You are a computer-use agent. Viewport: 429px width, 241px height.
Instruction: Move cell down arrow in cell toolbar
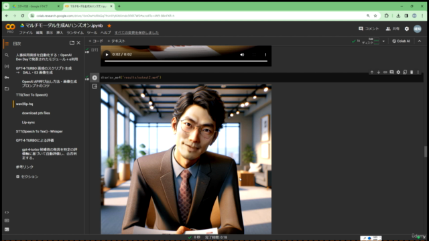point(378,72)
